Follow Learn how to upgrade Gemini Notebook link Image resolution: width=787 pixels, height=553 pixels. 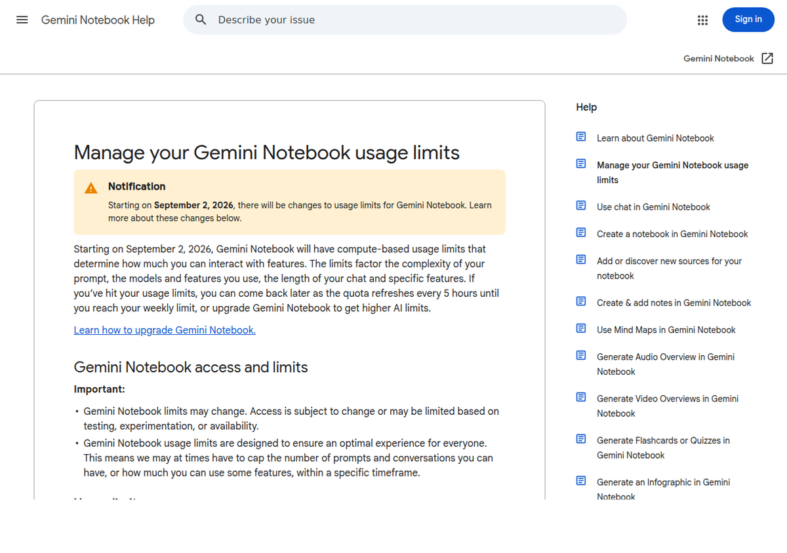[165, 330]
